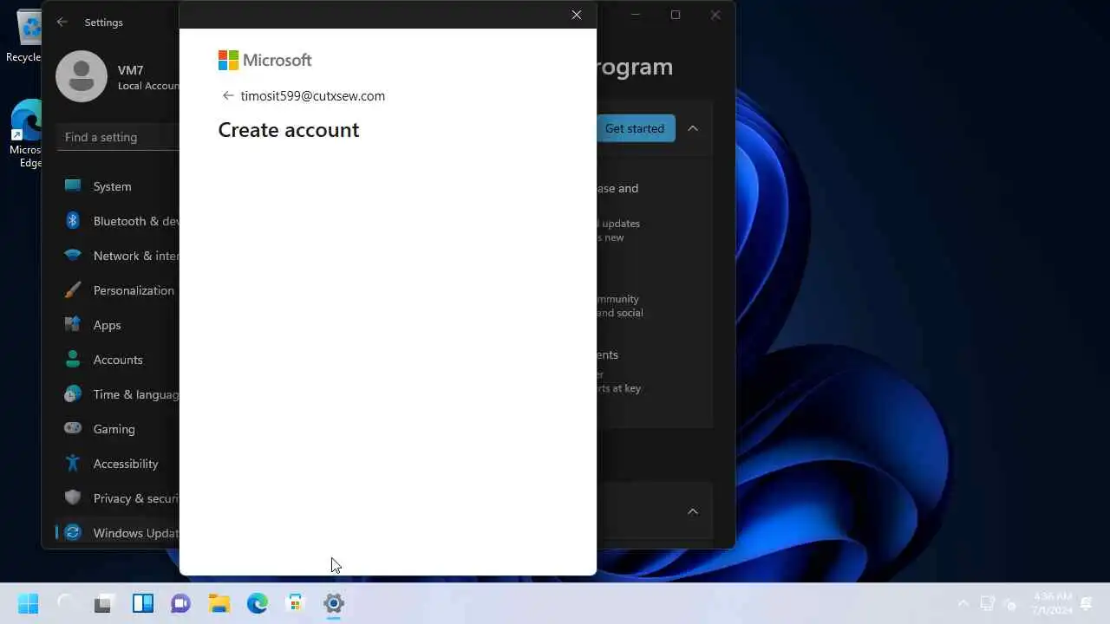Open File Explorer from the taskbar

click(219, 603)
